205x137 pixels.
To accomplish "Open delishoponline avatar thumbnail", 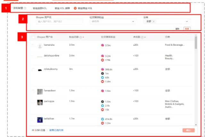I will pos(40,57).
